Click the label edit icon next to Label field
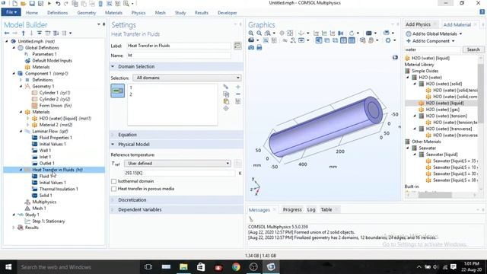Image resolution: width=487 pixels, height=274 pixels. (237, 46)
